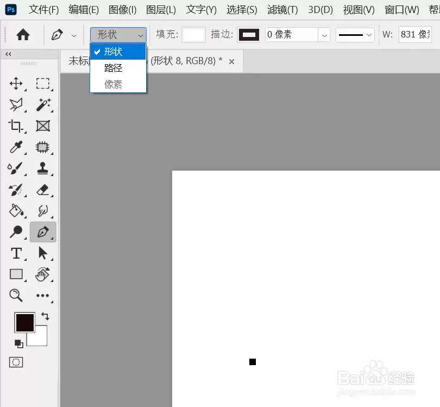The image size is (440, 407).
Task: Select the Path Selection arrow tool
Action: [x=43, y=253]
